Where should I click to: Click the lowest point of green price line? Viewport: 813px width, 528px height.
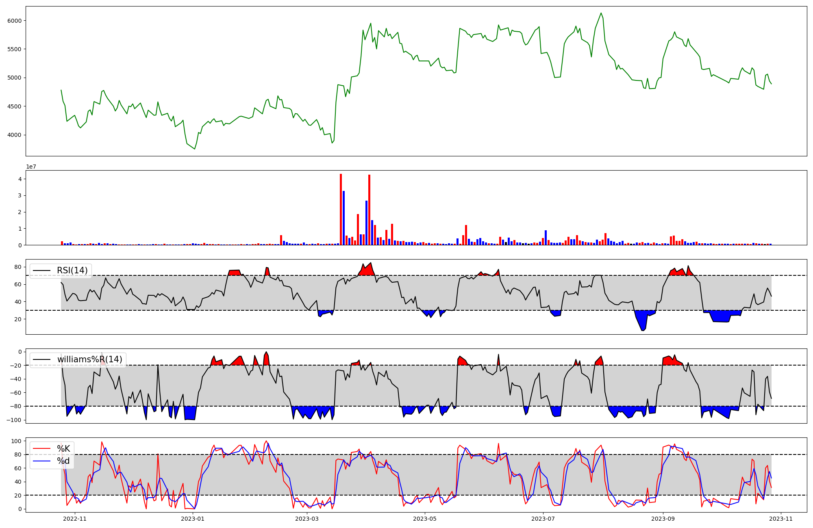click(195, 149)
